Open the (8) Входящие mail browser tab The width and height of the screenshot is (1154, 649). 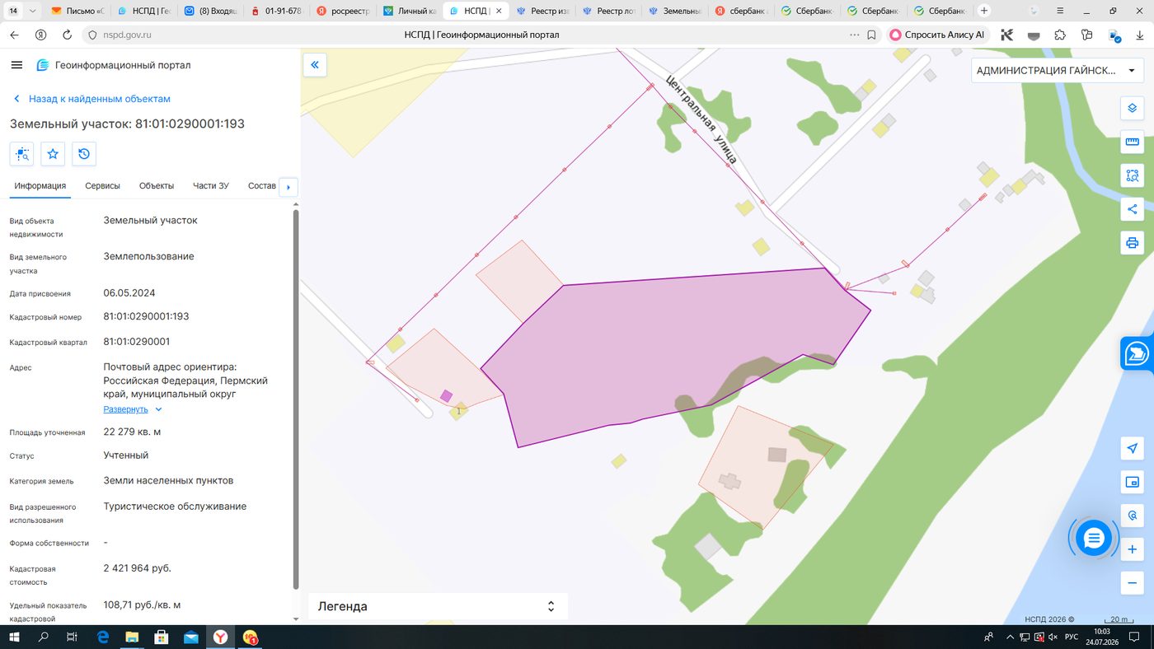pos(210,12)
